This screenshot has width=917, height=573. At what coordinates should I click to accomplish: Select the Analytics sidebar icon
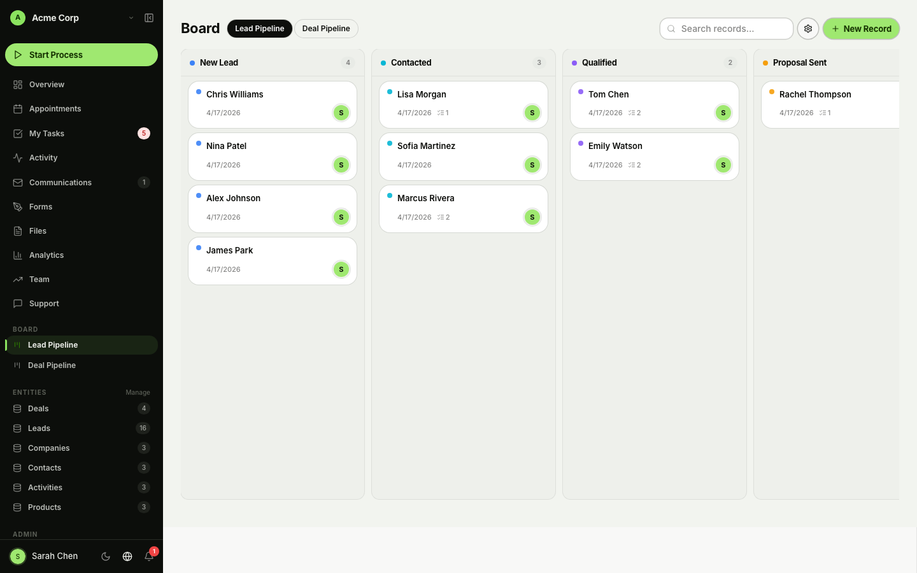click(18, 255)
